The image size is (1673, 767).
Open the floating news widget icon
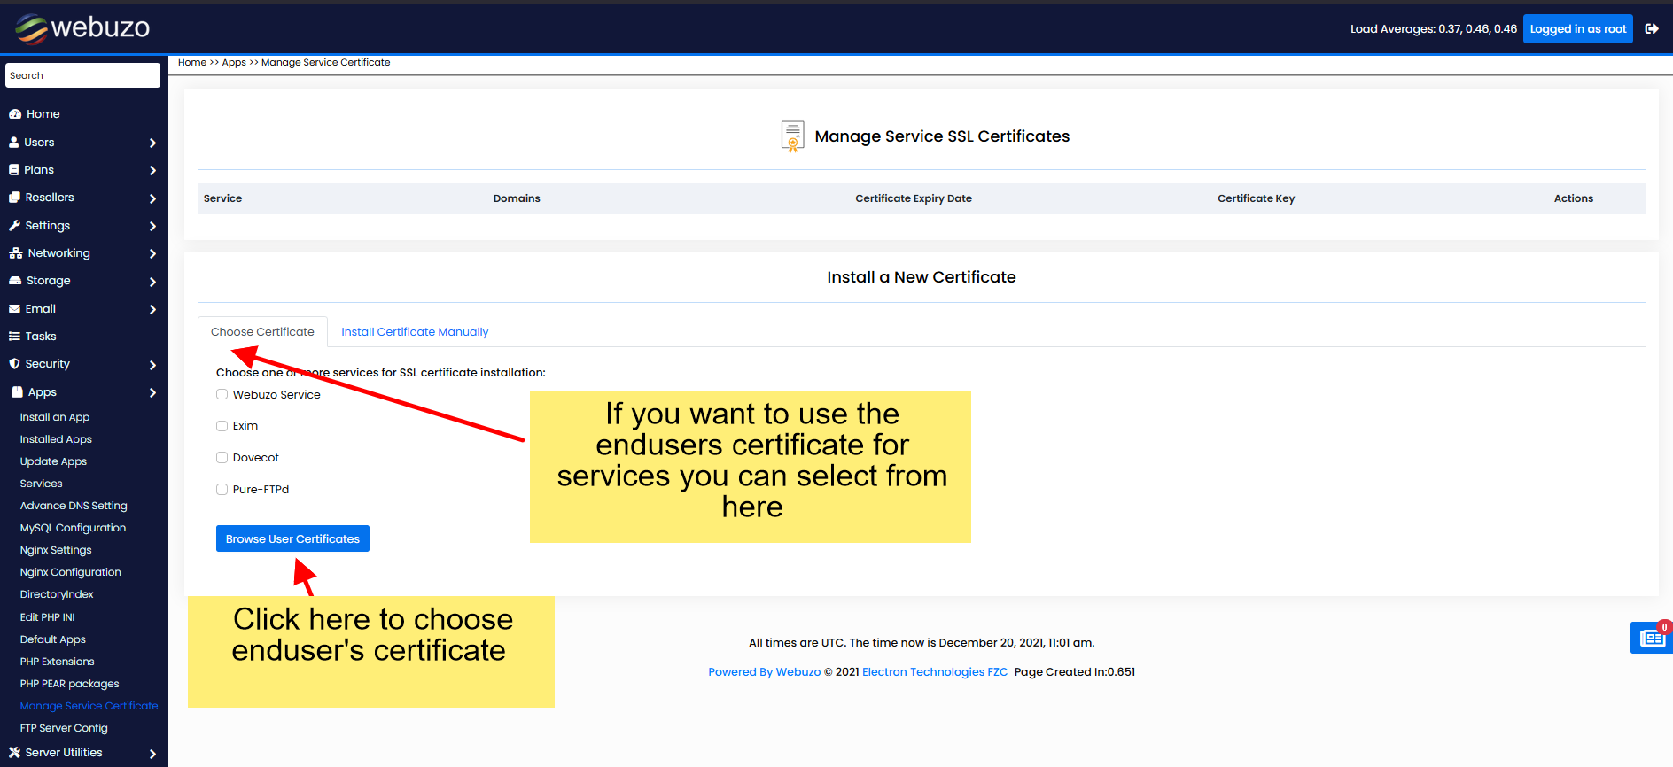click(1653, 638)
